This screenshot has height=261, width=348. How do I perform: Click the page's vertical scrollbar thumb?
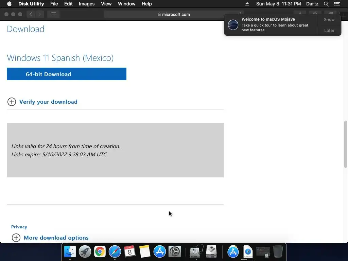[345, 144]
